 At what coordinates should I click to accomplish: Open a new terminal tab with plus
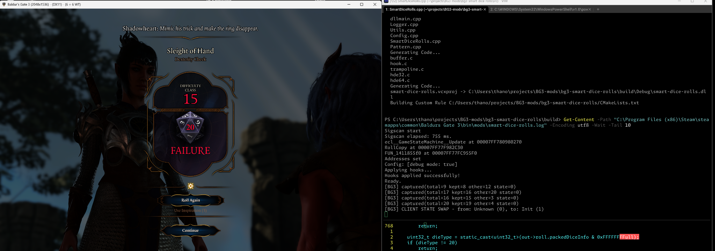pos(598,9)
